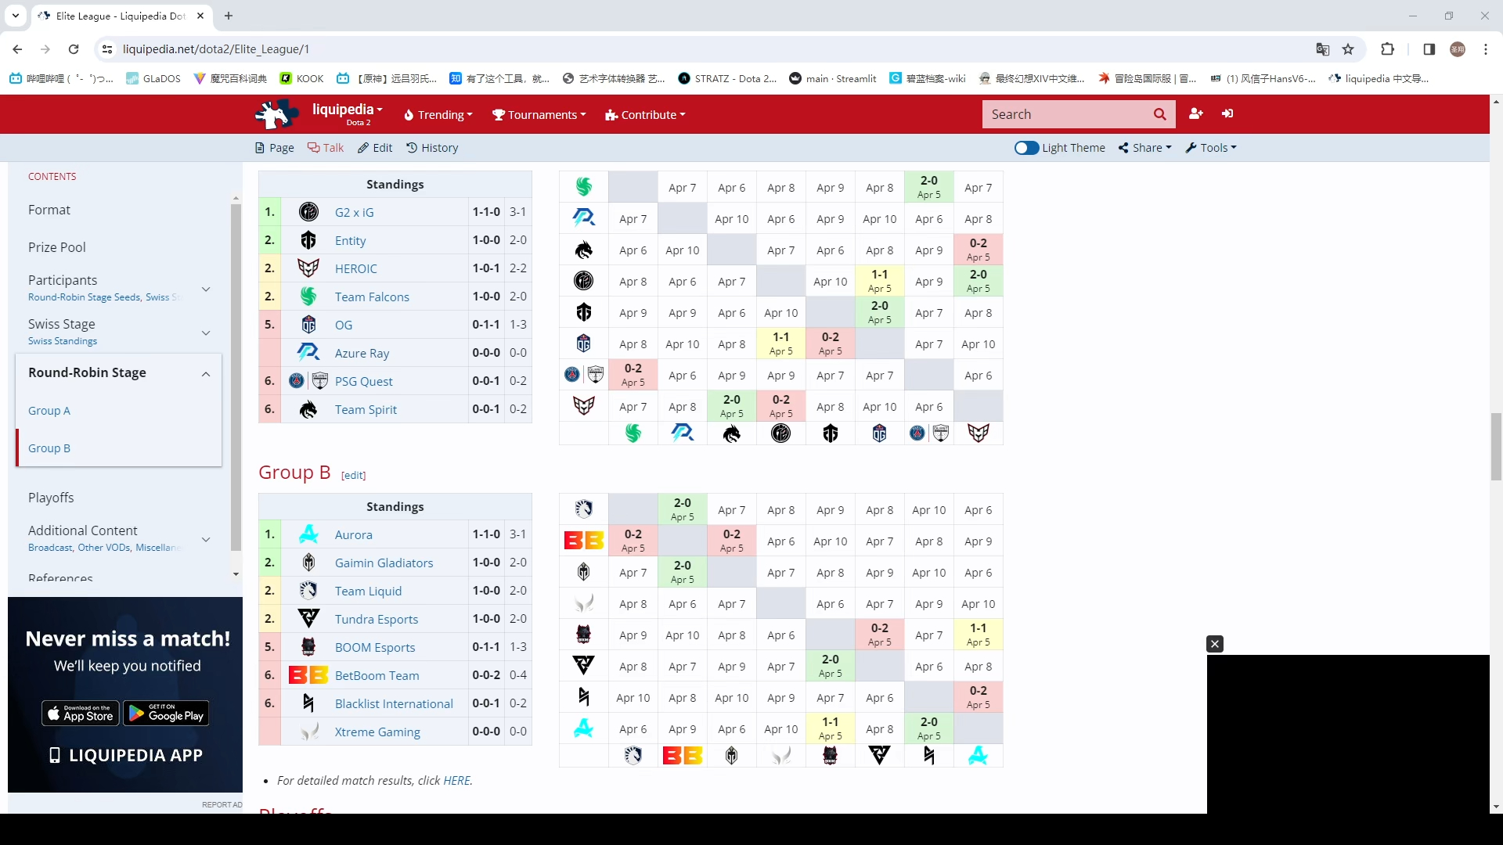This screenshot has width=1503, height=845.
Task: Open the PSG Quest link
Action: click(x=364, y=382)
